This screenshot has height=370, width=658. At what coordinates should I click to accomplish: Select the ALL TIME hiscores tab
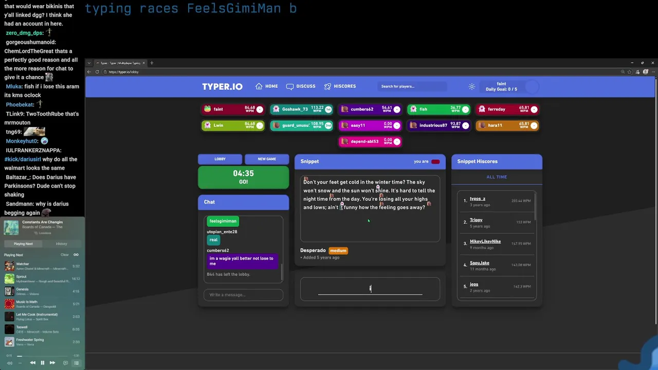pyautogui.click(x=497, y=177)
